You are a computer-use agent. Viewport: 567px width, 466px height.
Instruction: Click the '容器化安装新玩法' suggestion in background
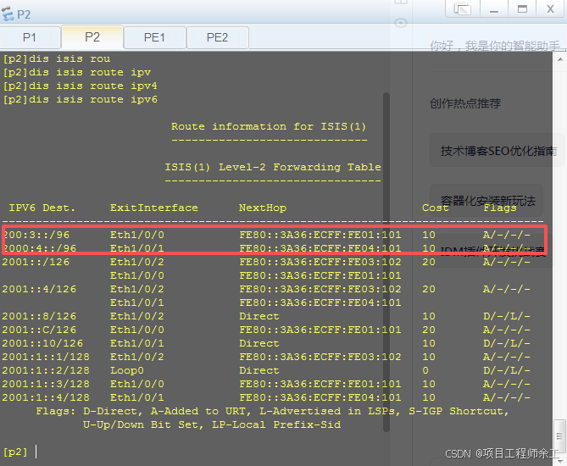[487, 200]
